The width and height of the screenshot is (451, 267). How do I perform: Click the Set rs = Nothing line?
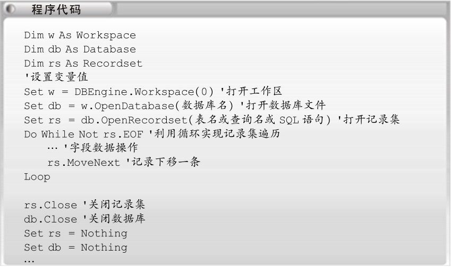click(75, 234)
